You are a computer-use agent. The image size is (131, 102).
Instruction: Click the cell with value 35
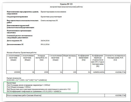click(27, 72)
